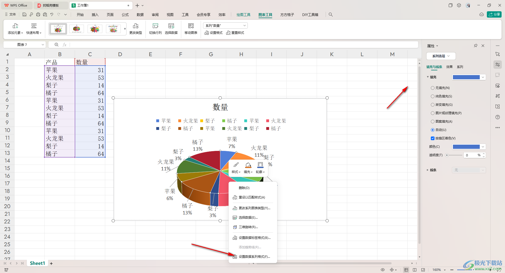Image resolution: width=505 pixels, height=273 pixels.
Task: Select No Fill (无填充) radio button
Action: (x=432, y=88)
